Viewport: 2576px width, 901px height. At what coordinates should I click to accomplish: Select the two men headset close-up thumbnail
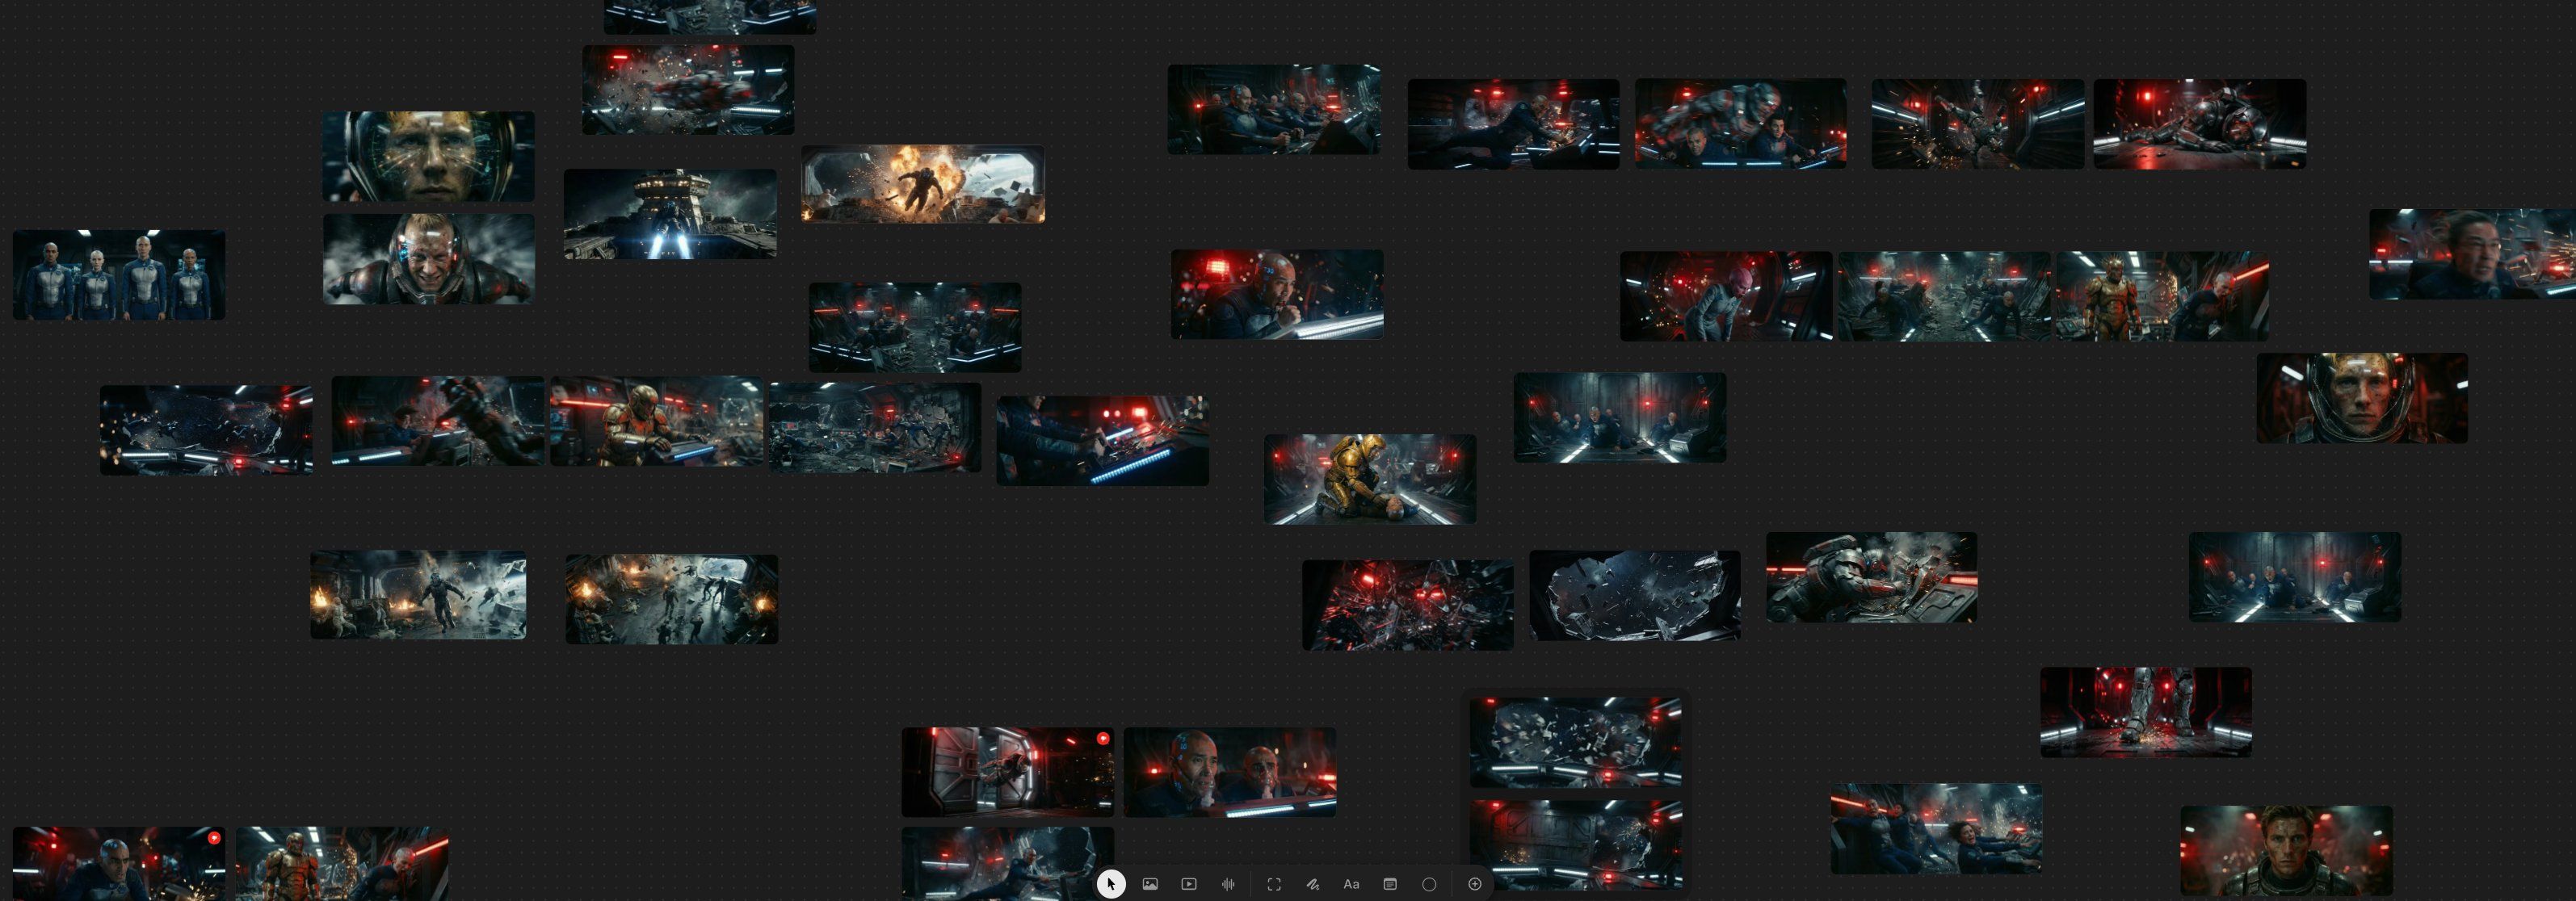(x=1229, y=772)
